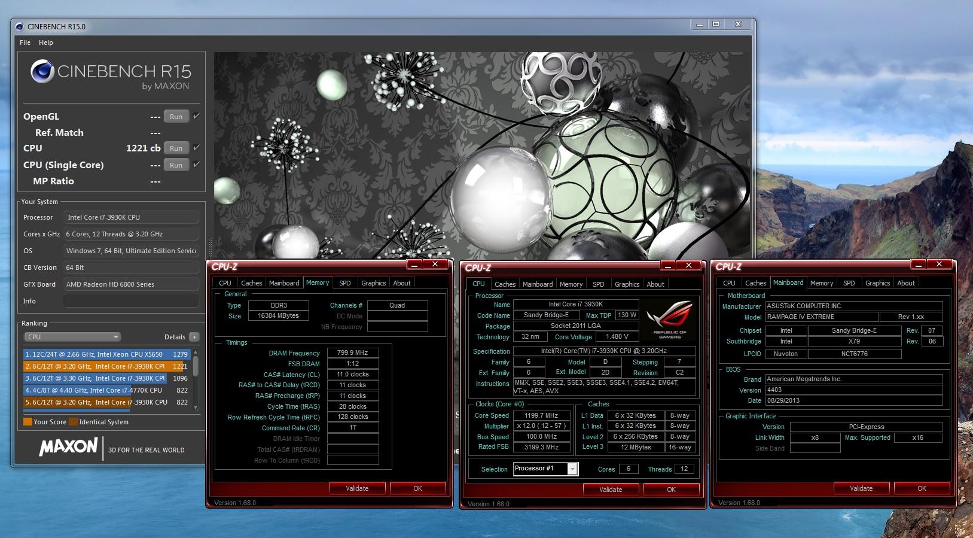Select Caches tab in Mainboard CPU-Z window
This screenshot has width=973, height=538.
coord(756,283)
